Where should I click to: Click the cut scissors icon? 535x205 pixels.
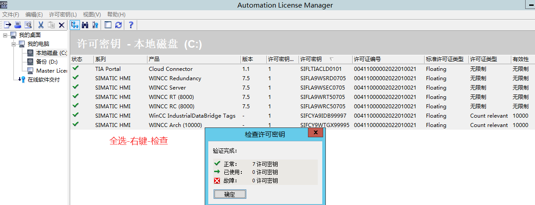(41, 25)
